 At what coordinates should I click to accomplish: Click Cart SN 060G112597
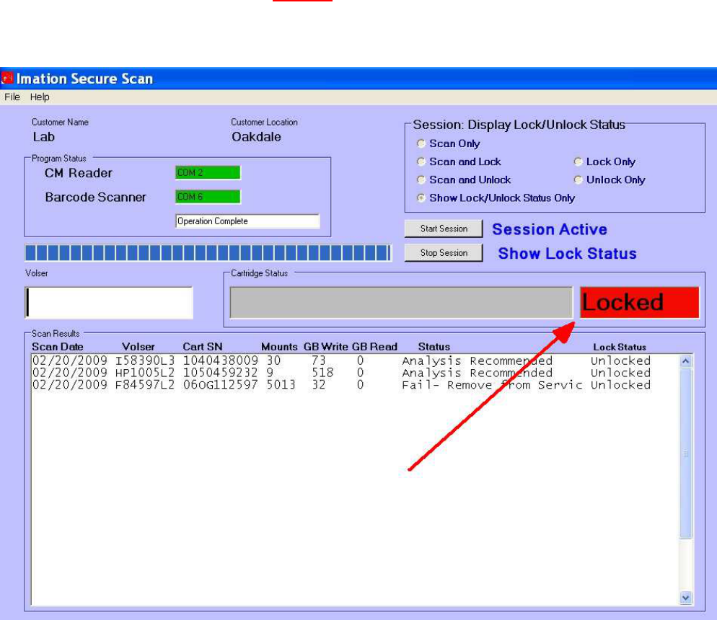[x=221, y=385]
